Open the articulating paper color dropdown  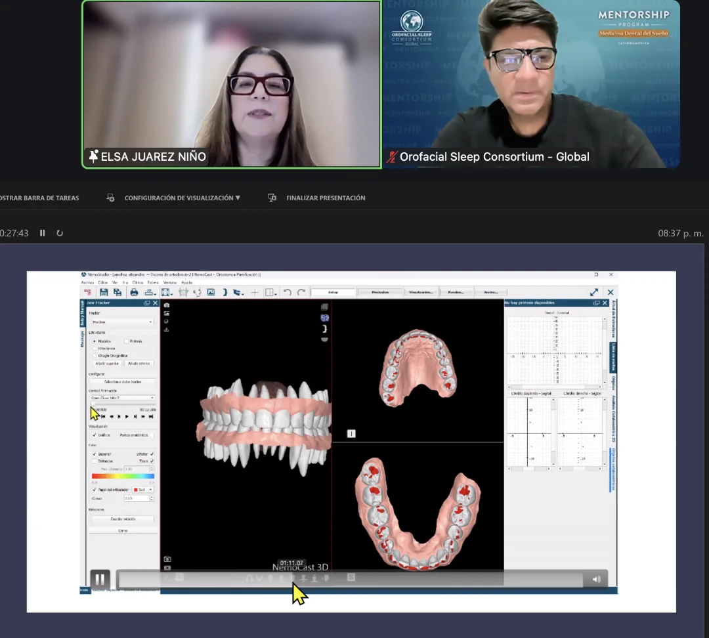coord(143,489)
